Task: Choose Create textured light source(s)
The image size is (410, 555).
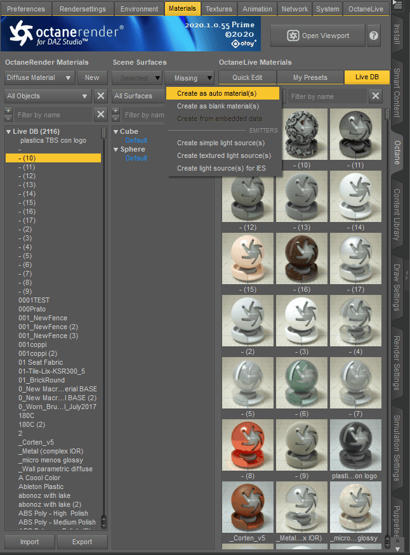Action: 223,156
